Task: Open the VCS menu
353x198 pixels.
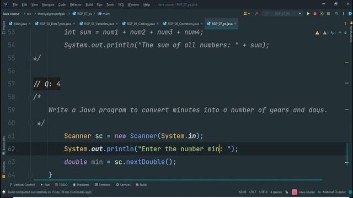Action: [121, 4]
